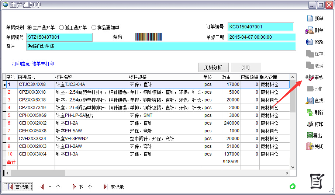
Task: Jump to 末记录 (last record)
Action: click(x=114, y=187)
